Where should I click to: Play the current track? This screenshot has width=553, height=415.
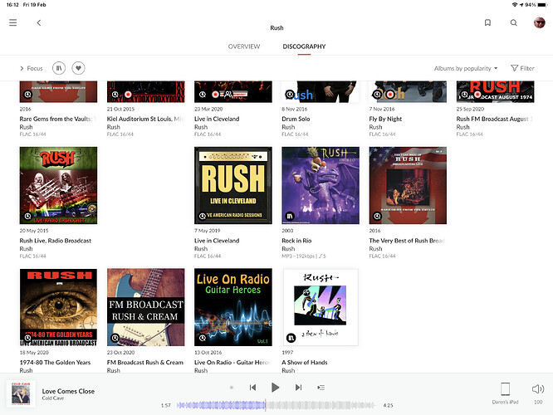click(276, 388)
